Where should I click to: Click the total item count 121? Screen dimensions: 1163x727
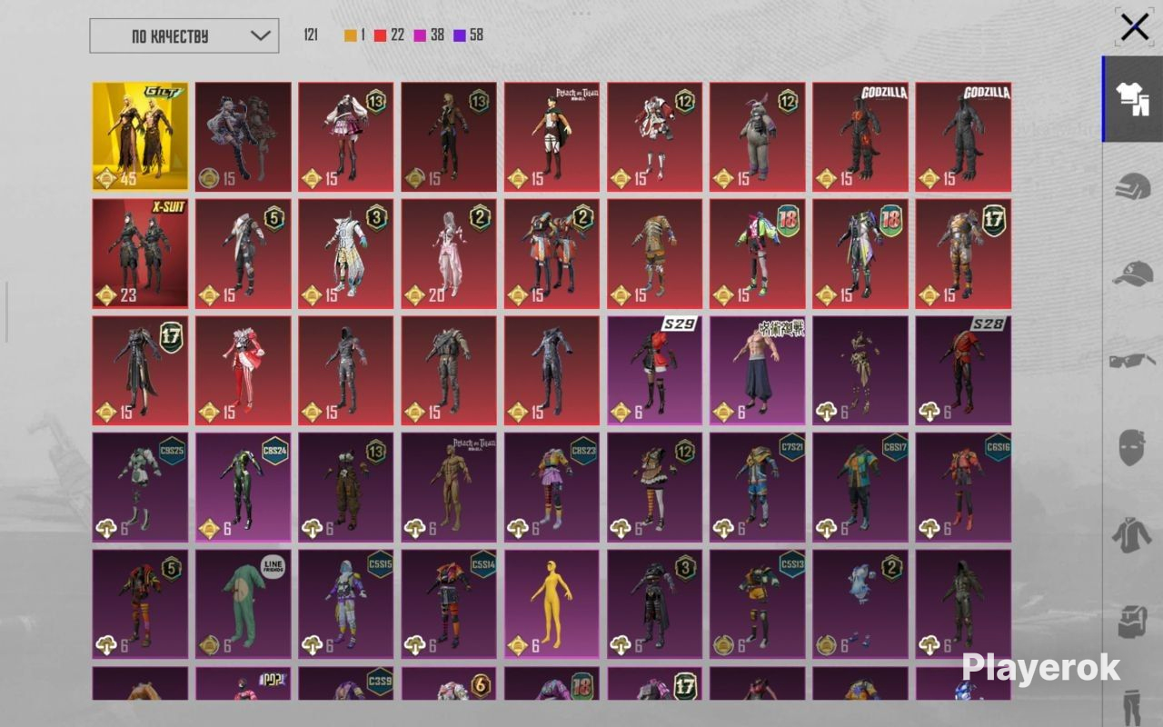[311, 35]
